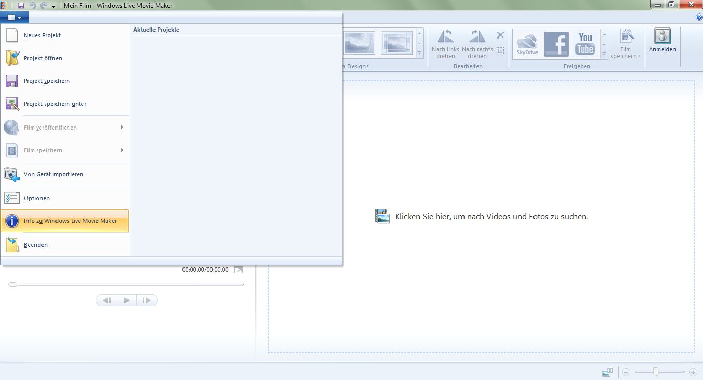
Task: Open the help question mark icon
Action: [699, 17]
